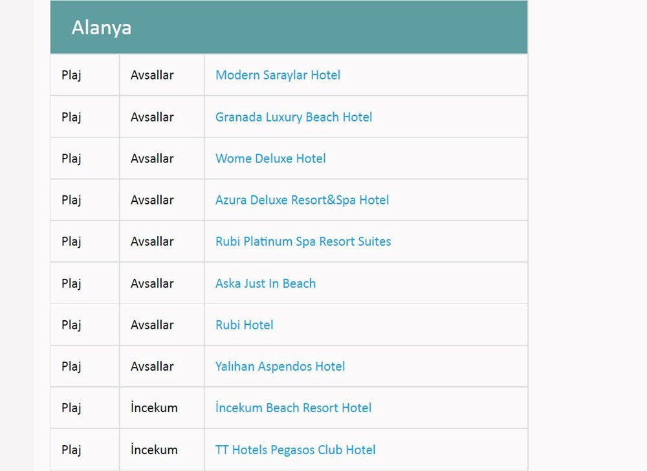Open the Modern Saraylar Hotel link

(x=278, y=75)
